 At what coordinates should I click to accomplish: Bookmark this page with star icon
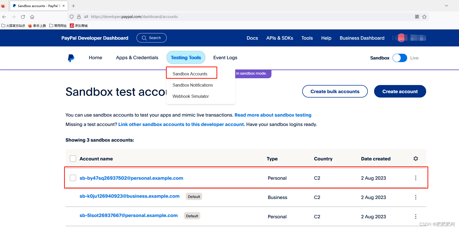click(424, 17)
